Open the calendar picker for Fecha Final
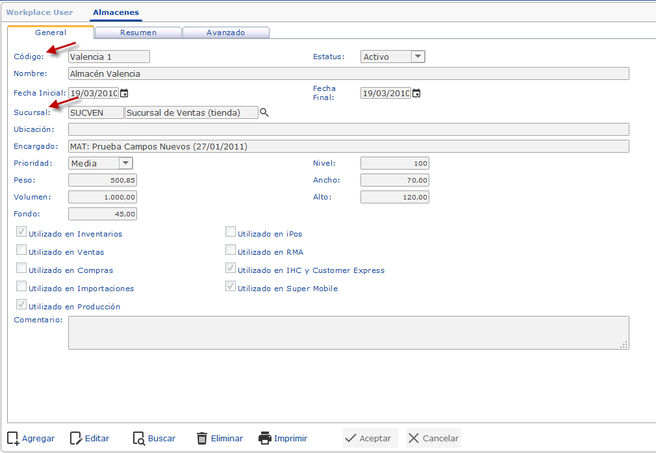This screenshot has width=656, height=453. click(416, 93)
